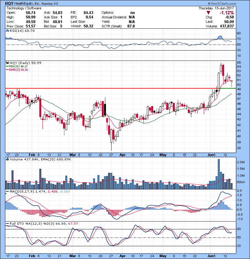Click the Ask price 54.03
The image size is (250, 259).
coord(57,13)
